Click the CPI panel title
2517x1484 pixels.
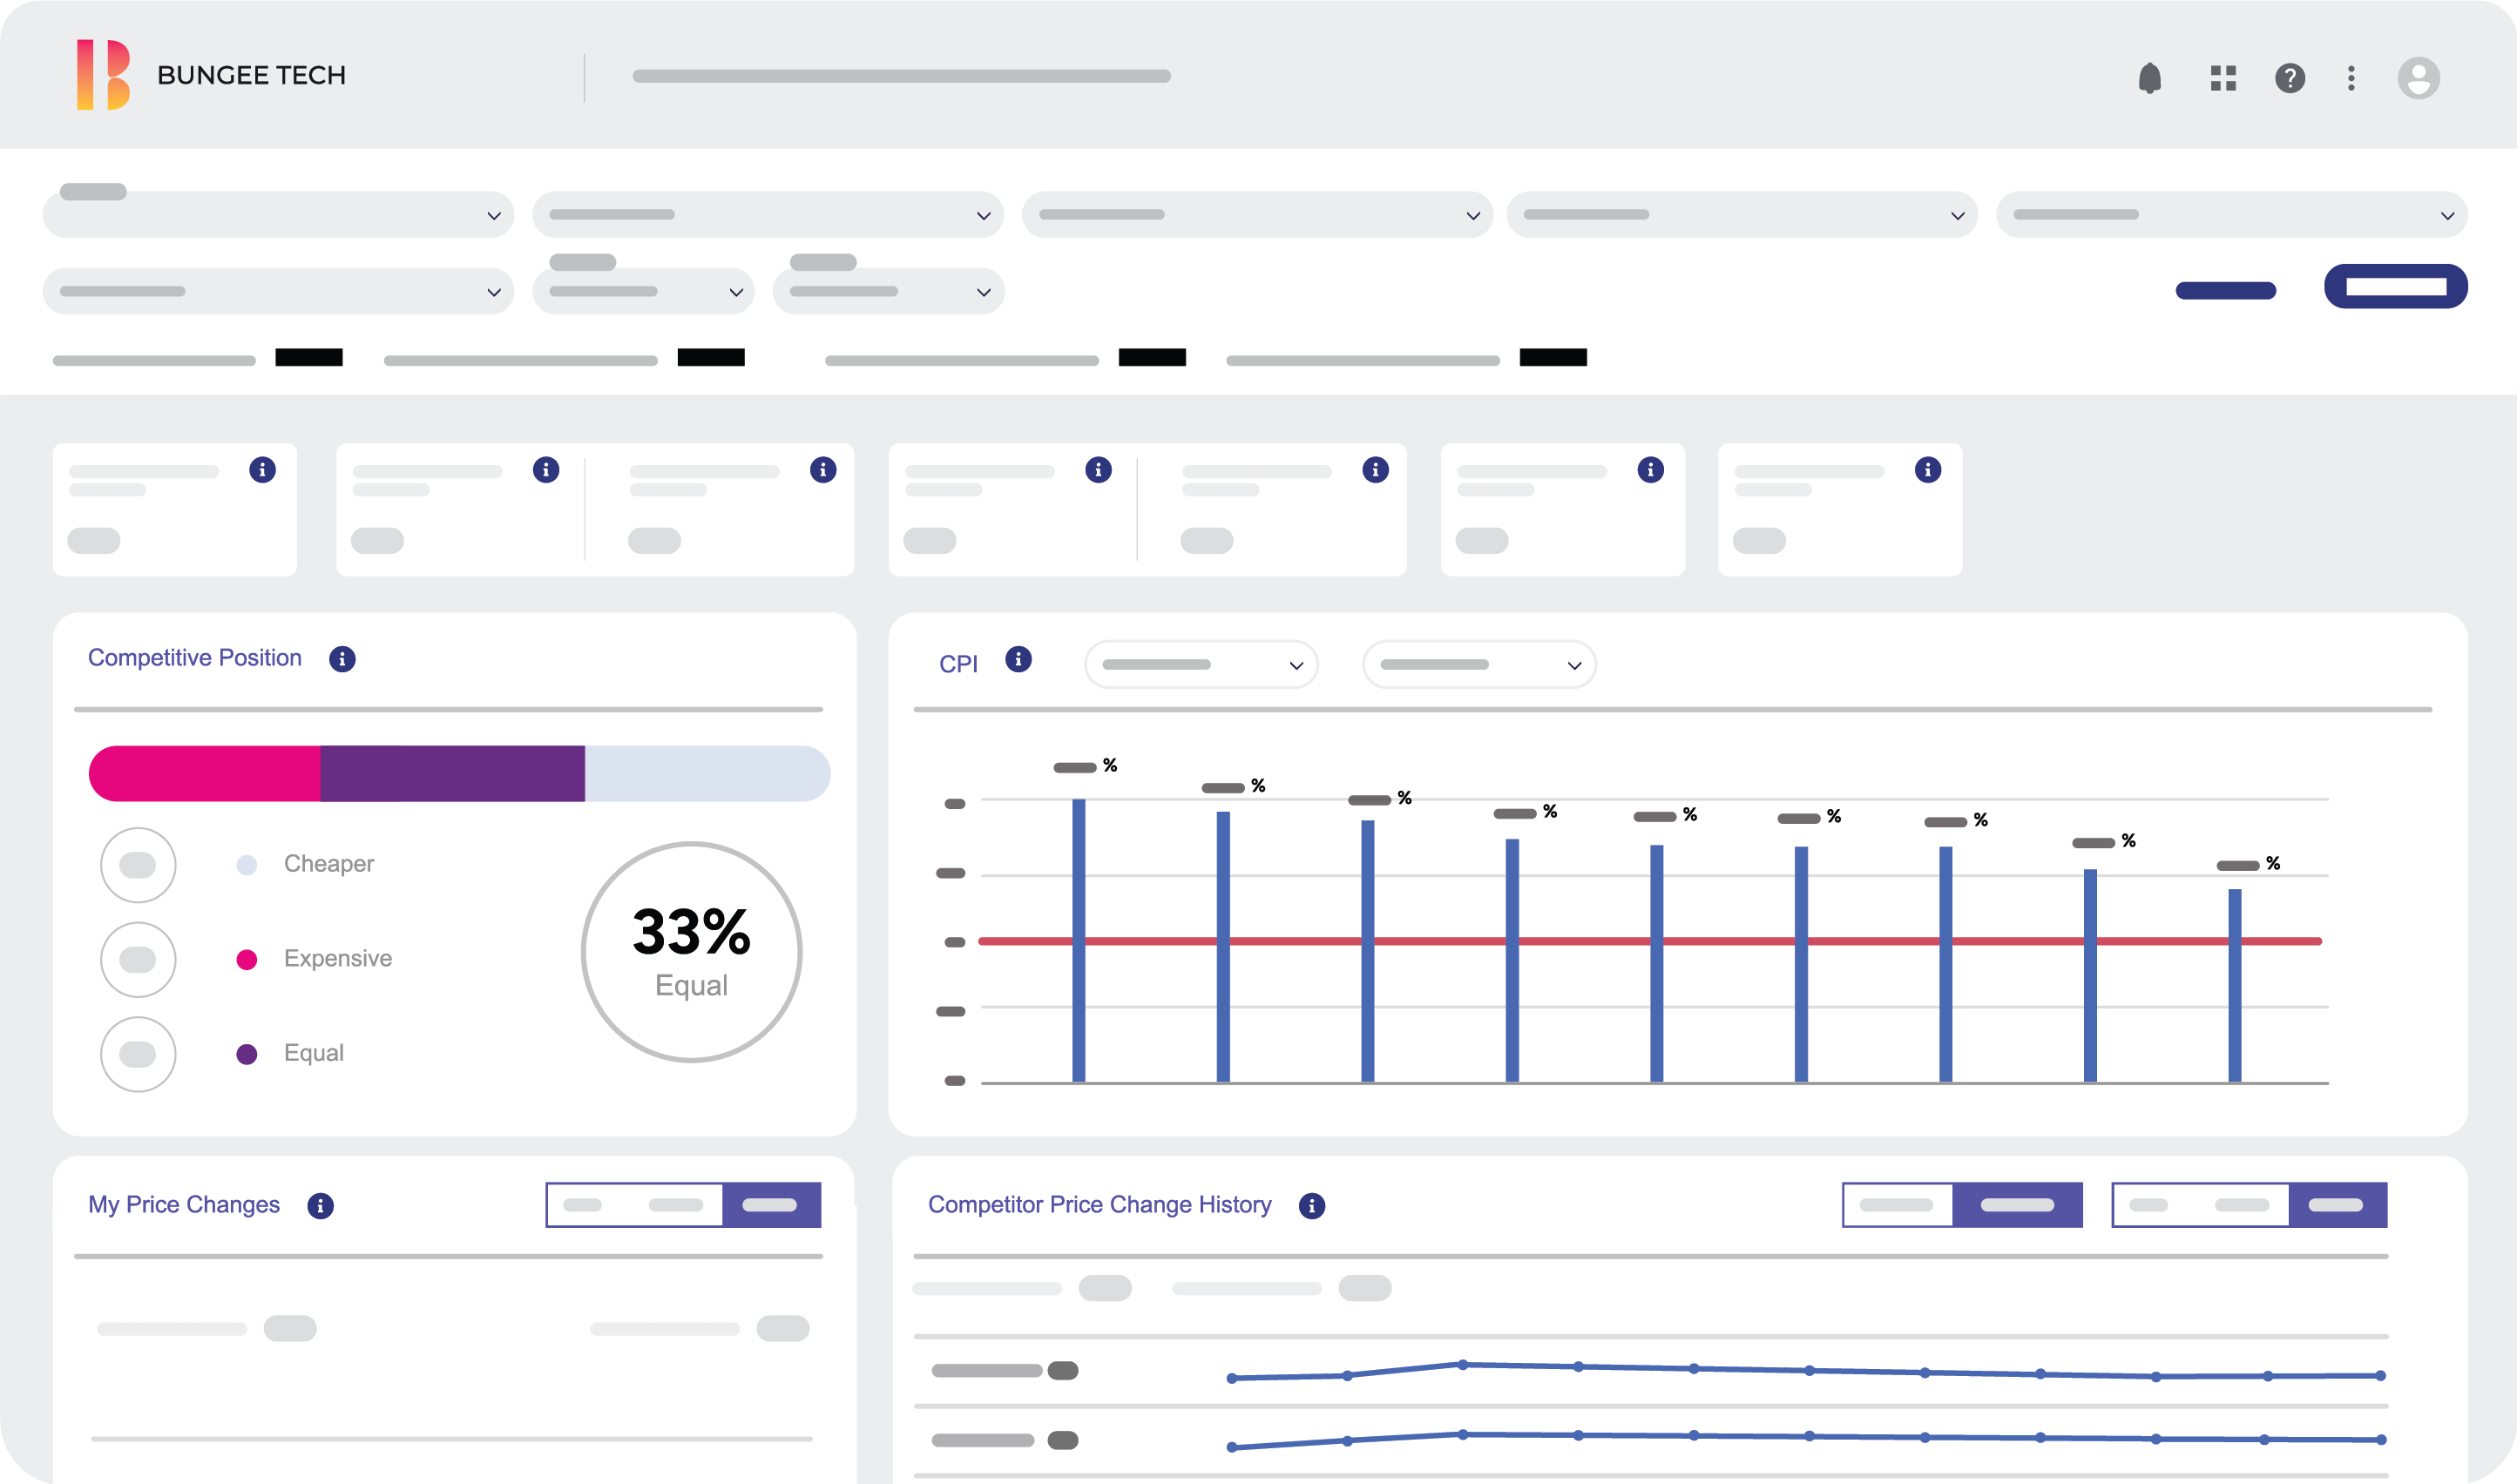958,664
